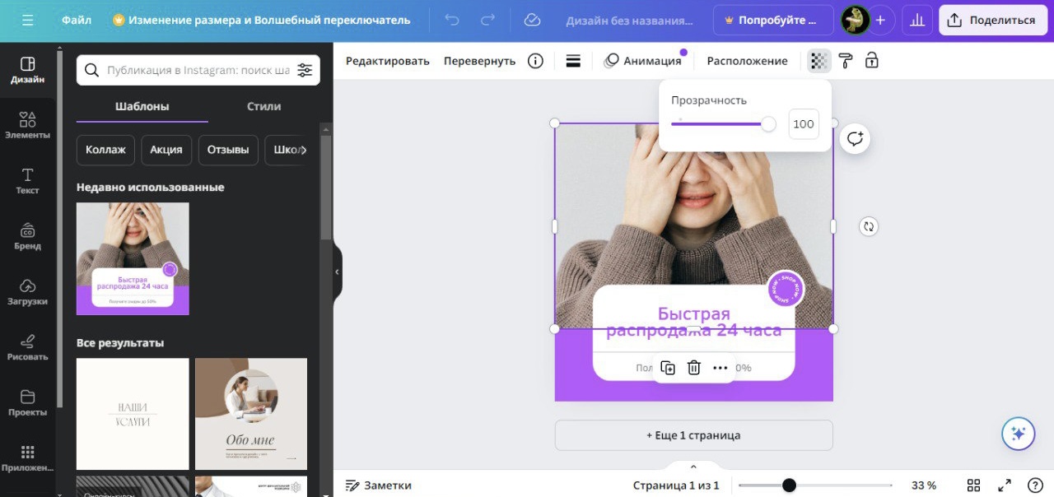Click the + Еще 1 страница button

pyautogui.click(x=693, y=435)
